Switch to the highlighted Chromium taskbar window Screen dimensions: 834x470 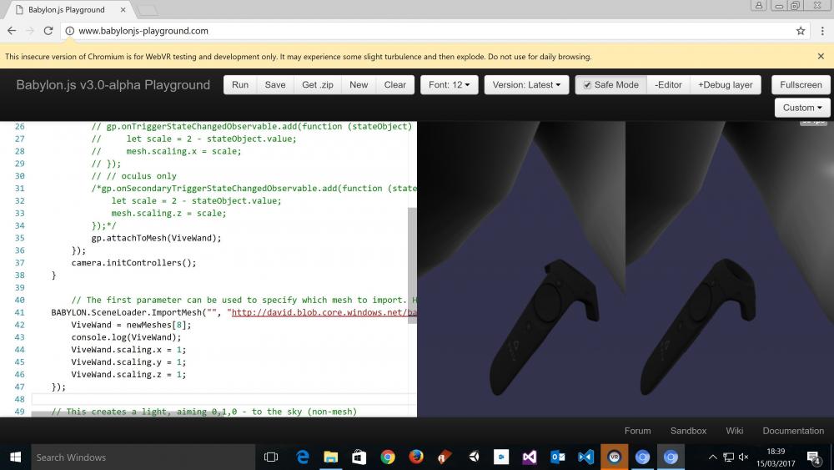click(671, 457)
